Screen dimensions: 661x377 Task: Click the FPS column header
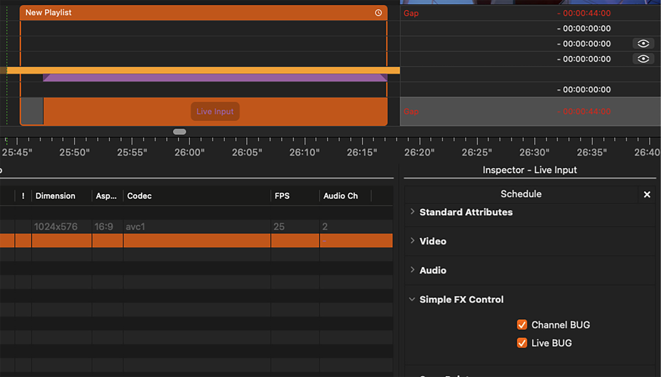click(x=282, y=196)
